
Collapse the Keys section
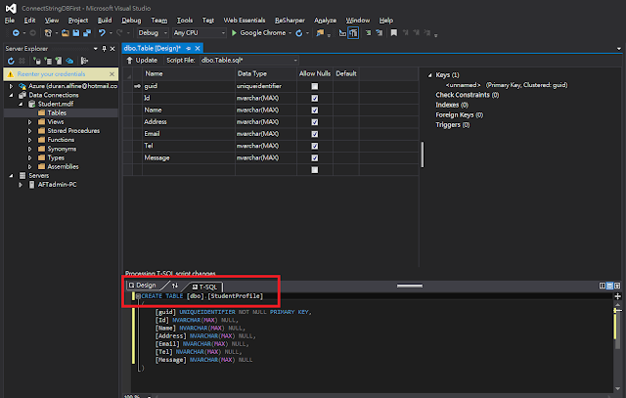coord(430,74)
